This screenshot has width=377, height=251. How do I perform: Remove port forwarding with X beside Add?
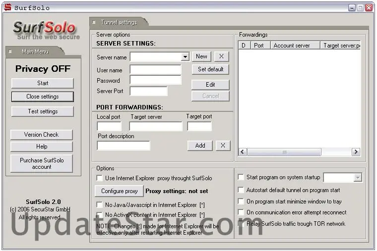coord(223,146)
